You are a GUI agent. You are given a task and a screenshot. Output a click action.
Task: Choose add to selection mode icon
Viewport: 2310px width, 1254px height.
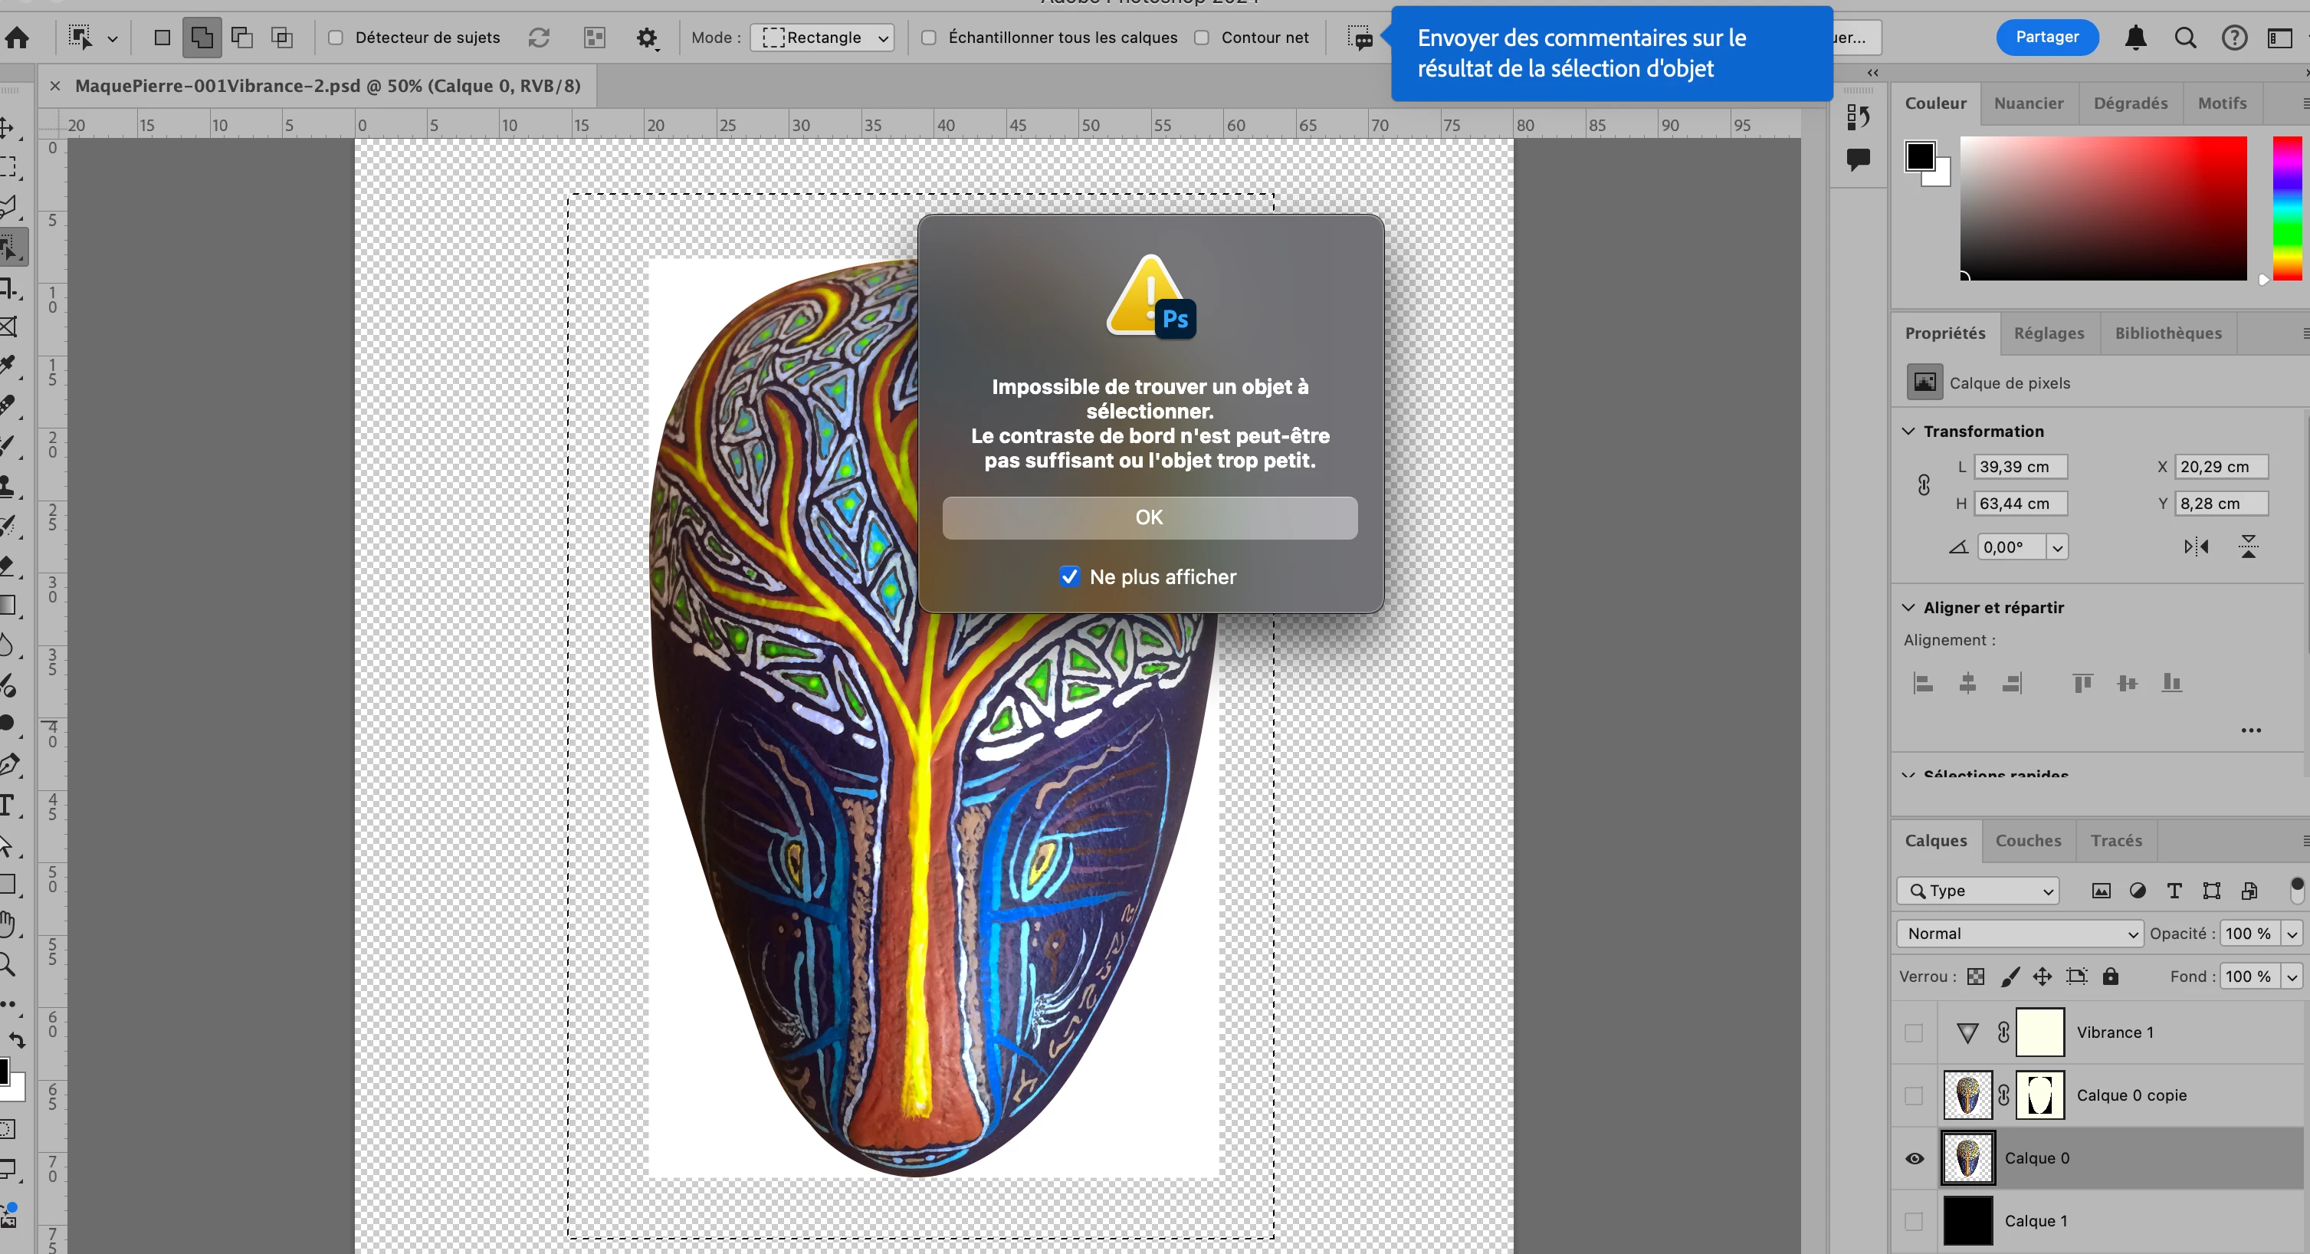click(x=202, y=38)
